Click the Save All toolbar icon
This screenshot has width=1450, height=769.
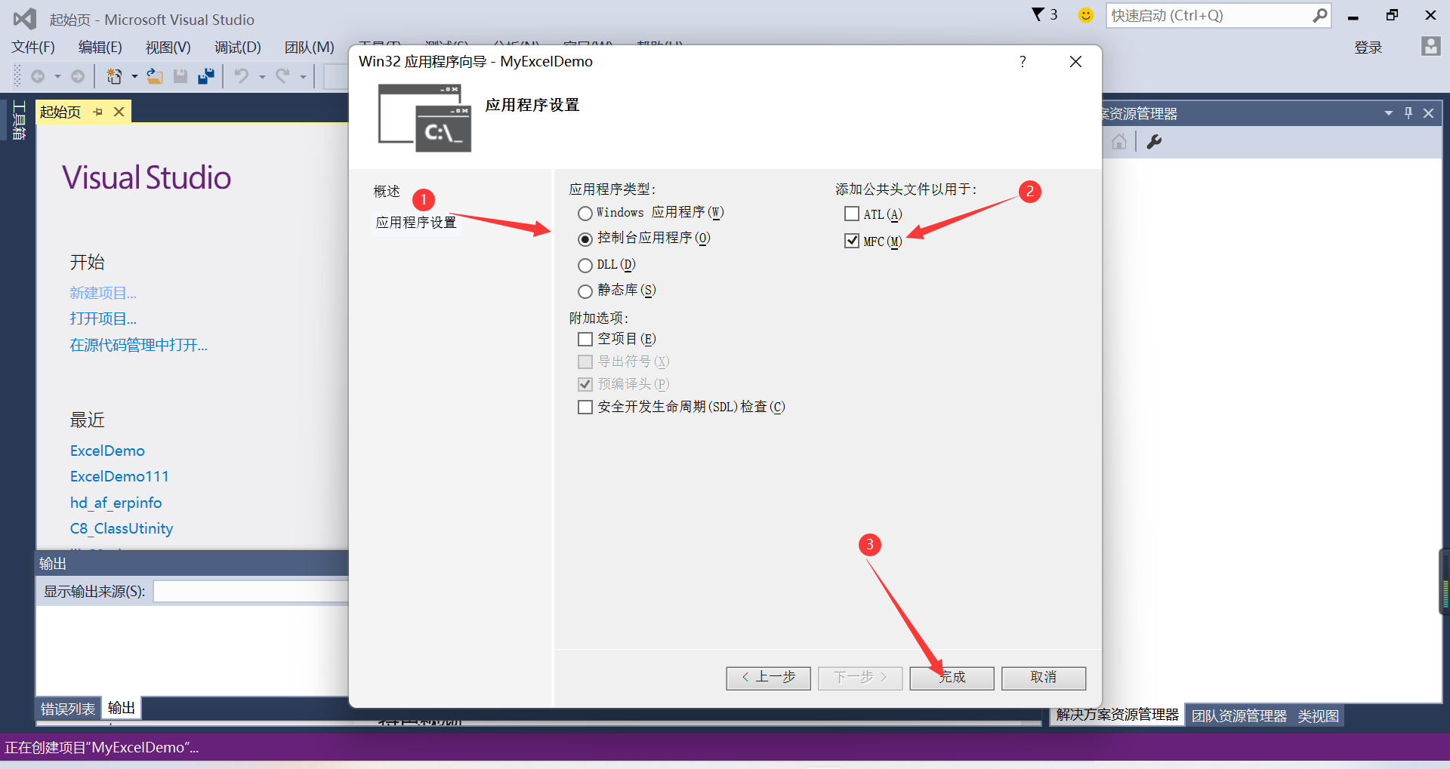coord(205,76)
